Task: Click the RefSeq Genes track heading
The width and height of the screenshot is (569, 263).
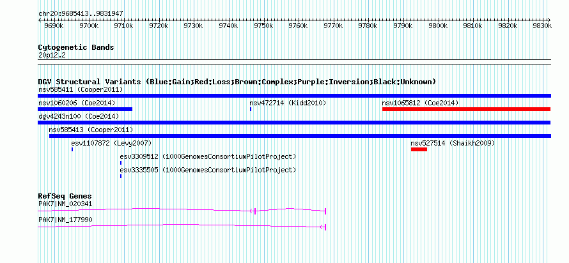Action: point(65,197)
